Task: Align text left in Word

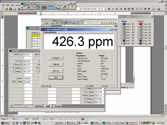Action: point(121,9)
